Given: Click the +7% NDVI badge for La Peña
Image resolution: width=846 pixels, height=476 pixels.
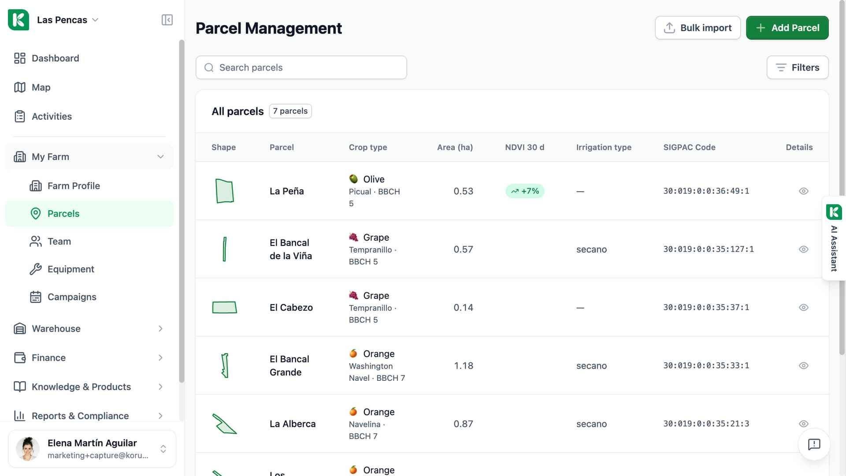Looking at the screenshot, I should click(525, 191).
